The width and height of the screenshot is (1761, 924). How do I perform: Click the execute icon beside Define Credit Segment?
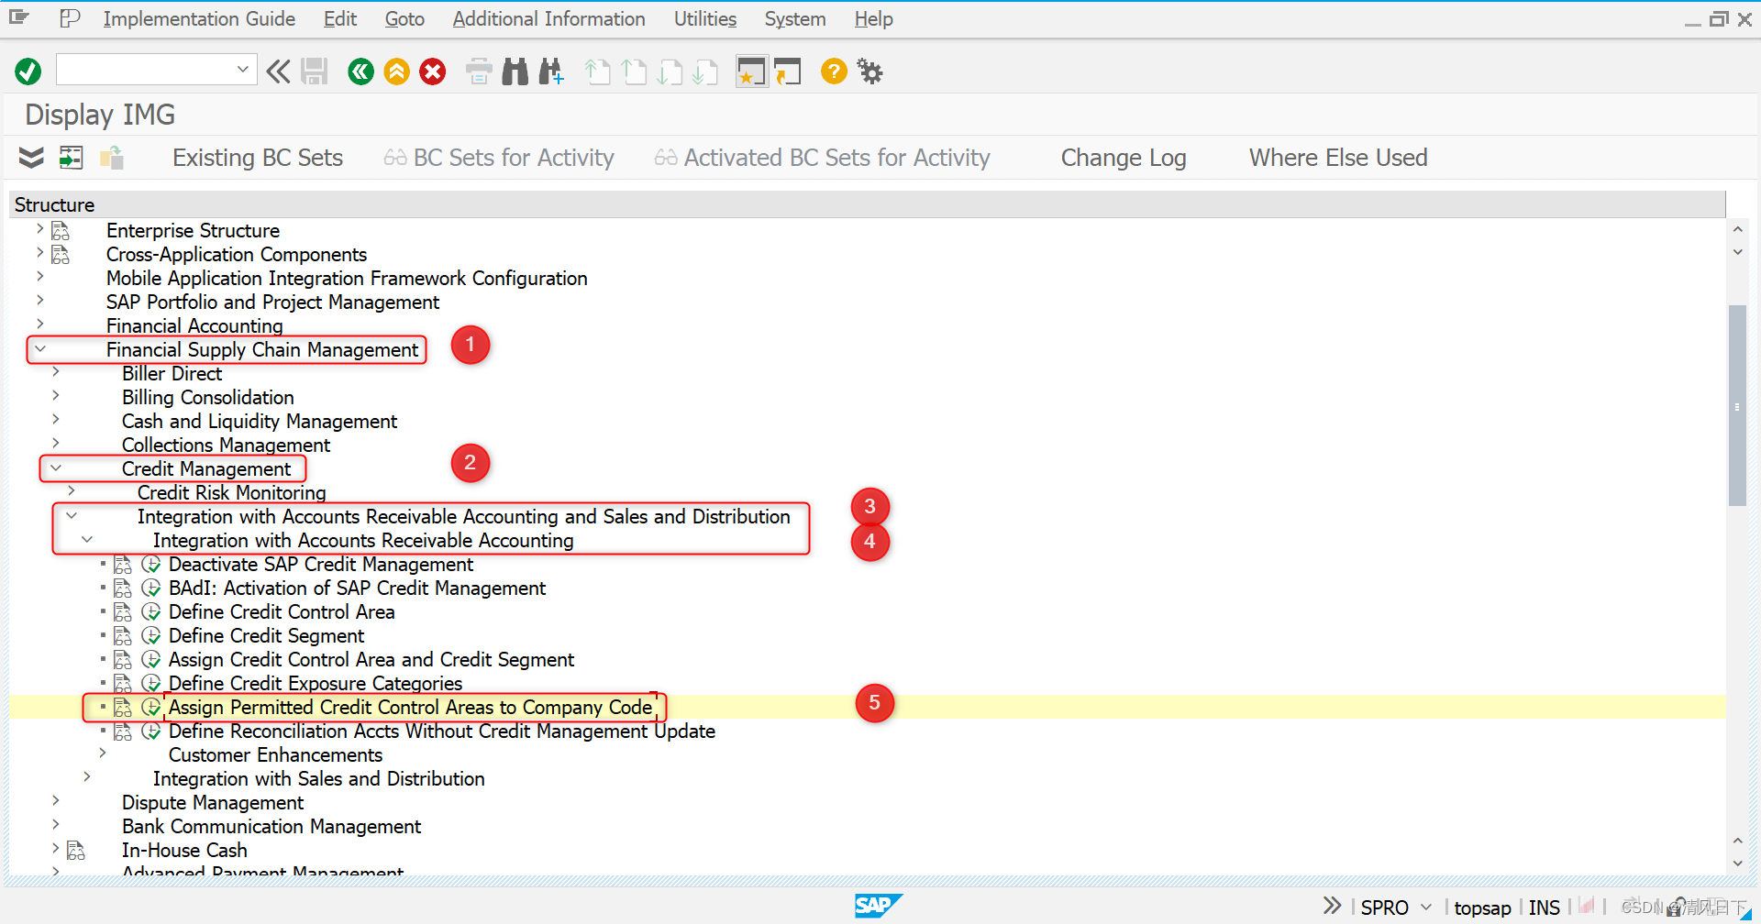coord(152,635)
